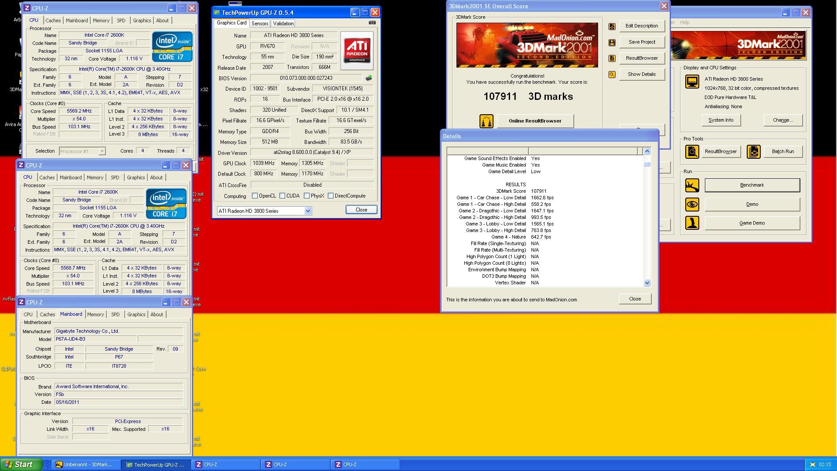Open Graphics tab in Mainboard CPU-Z window
Screen dimensions: 837x471
pyautogui.click(x=136, y=314)
